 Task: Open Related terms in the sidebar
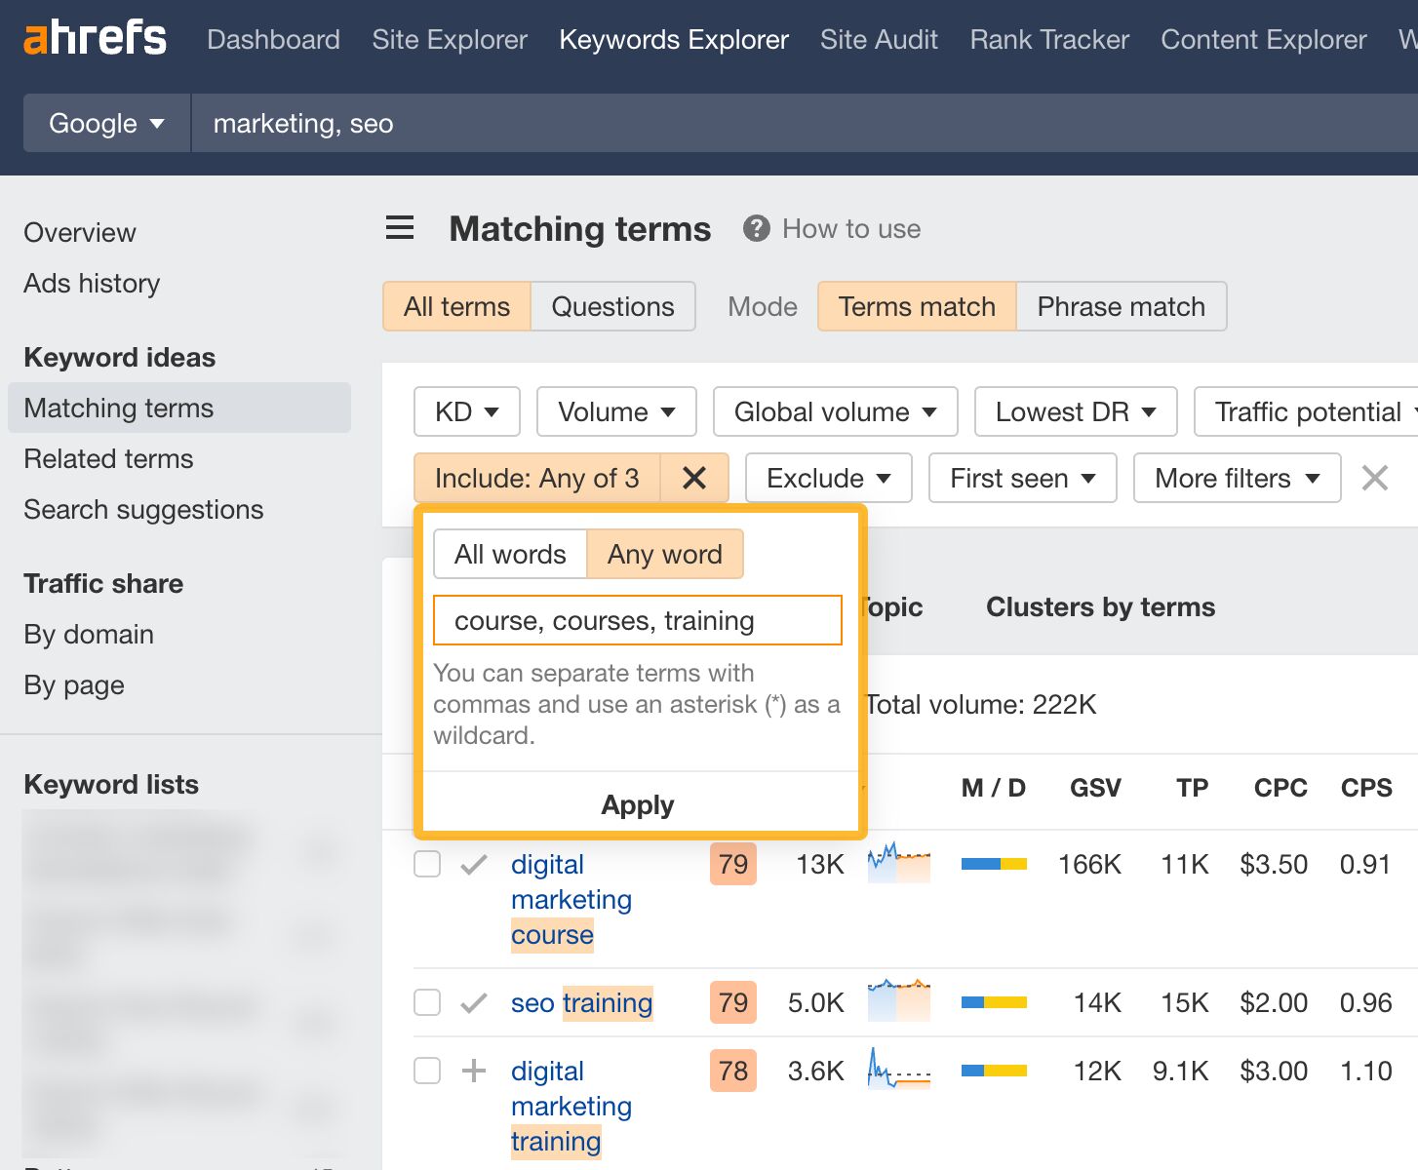108,458
